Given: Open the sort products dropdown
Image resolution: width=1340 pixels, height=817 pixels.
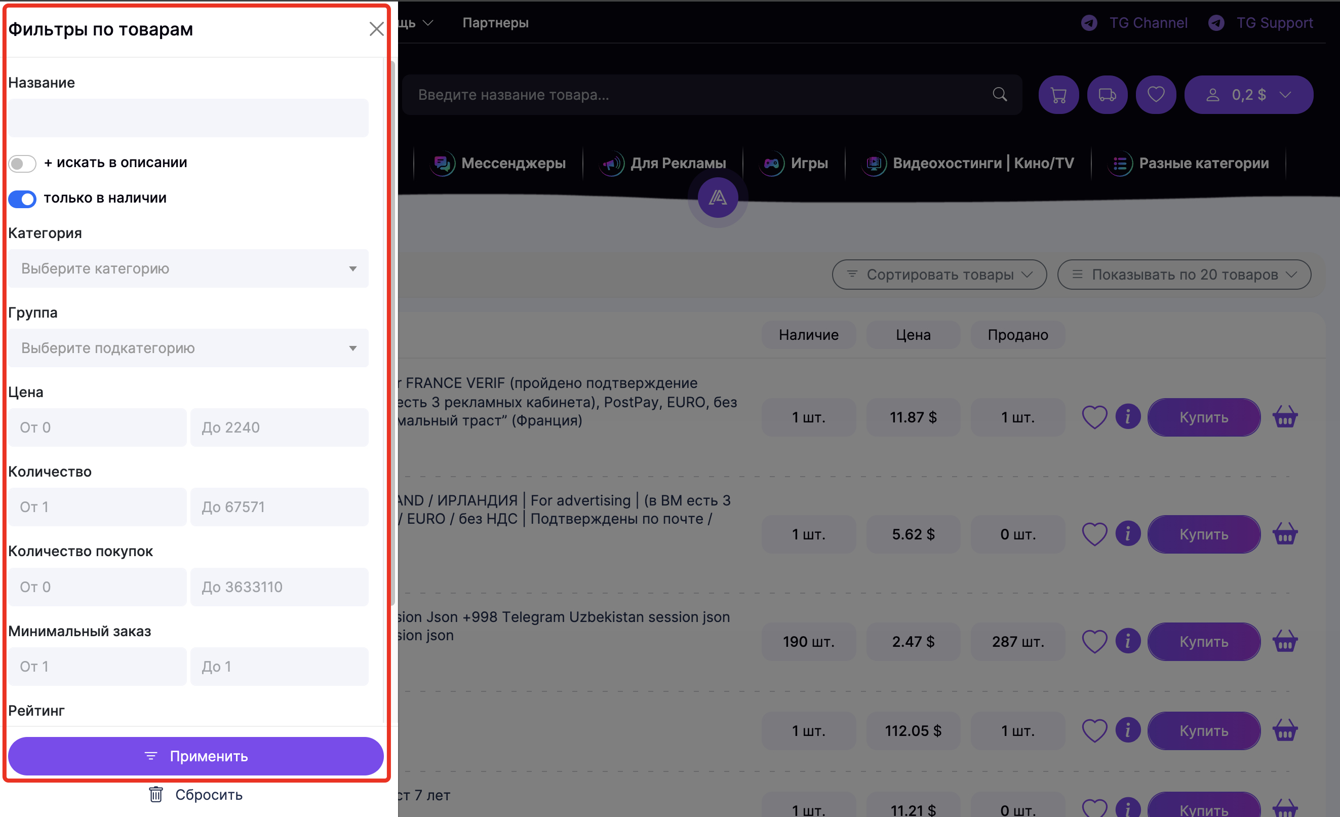Looking at the screenshot, I should 939,275.
